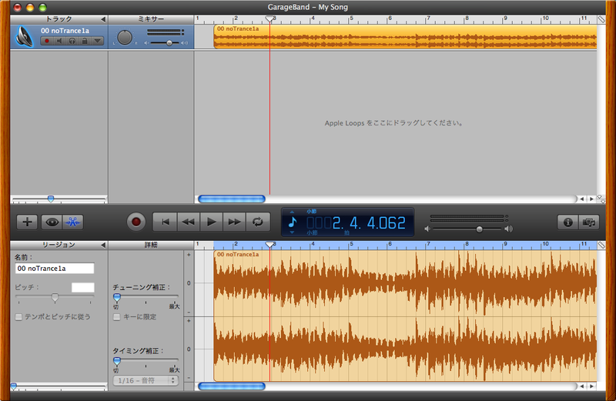Click the note icon in the time display
The height and width of the screenshot is (401, 616).
click(293, 222)
